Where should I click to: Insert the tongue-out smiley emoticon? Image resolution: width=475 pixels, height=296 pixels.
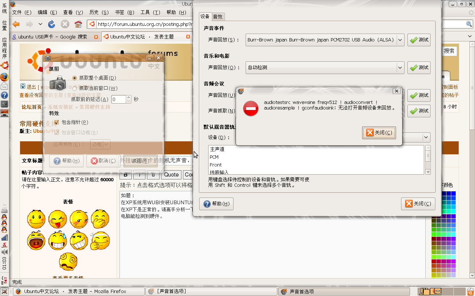[x=58, y=219]
